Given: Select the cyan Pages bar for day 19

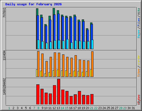Looking at the screenshot, I should [x=84, y=45].
